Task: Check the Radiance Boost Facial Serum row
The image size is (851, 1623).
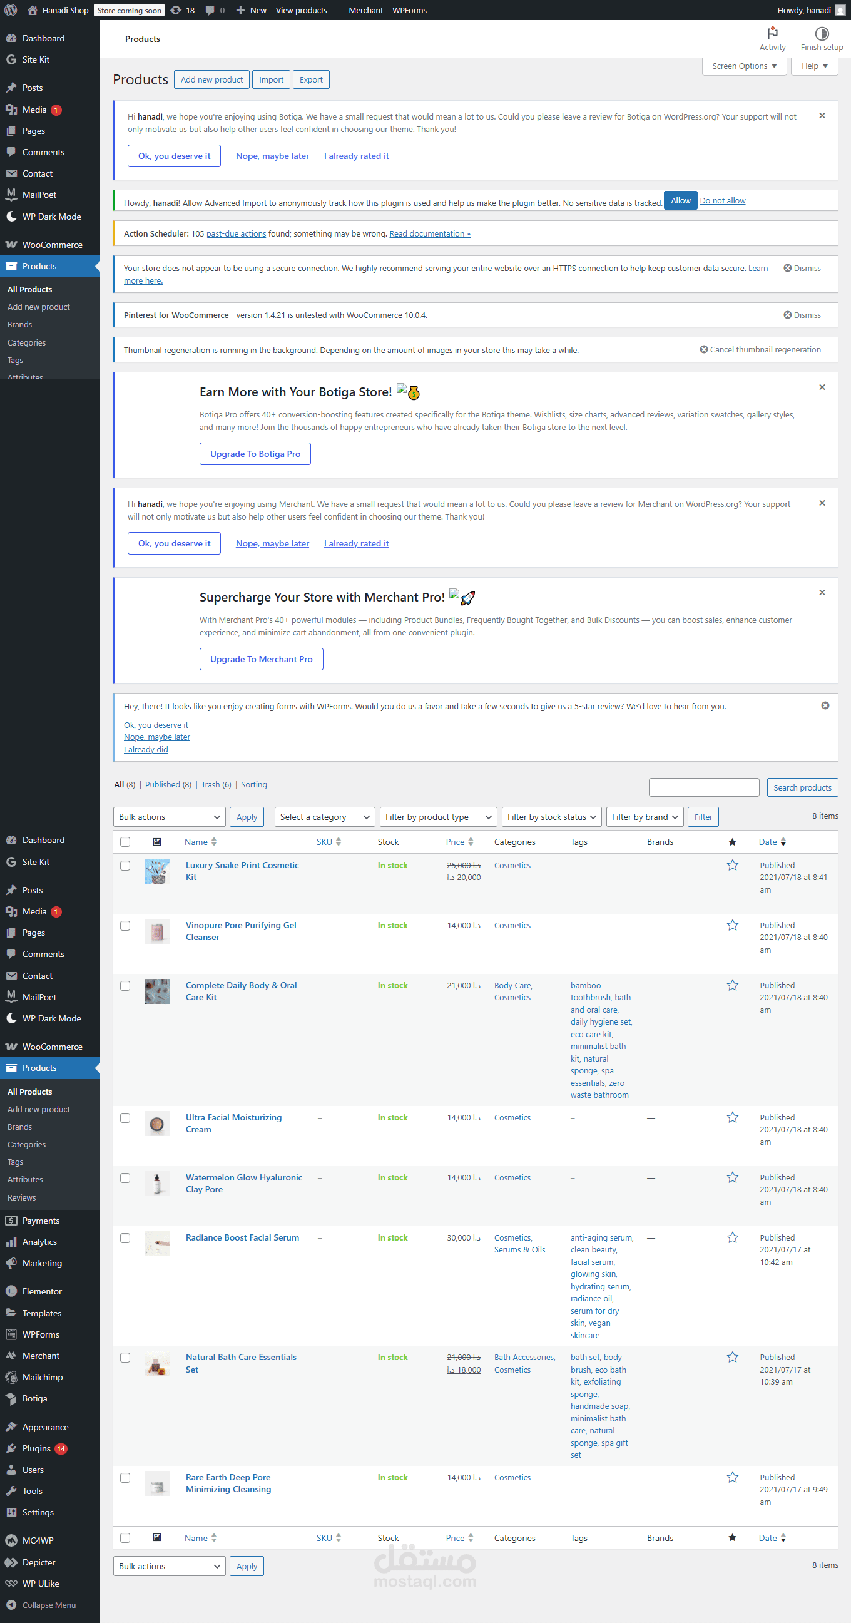Action: 125,1238
